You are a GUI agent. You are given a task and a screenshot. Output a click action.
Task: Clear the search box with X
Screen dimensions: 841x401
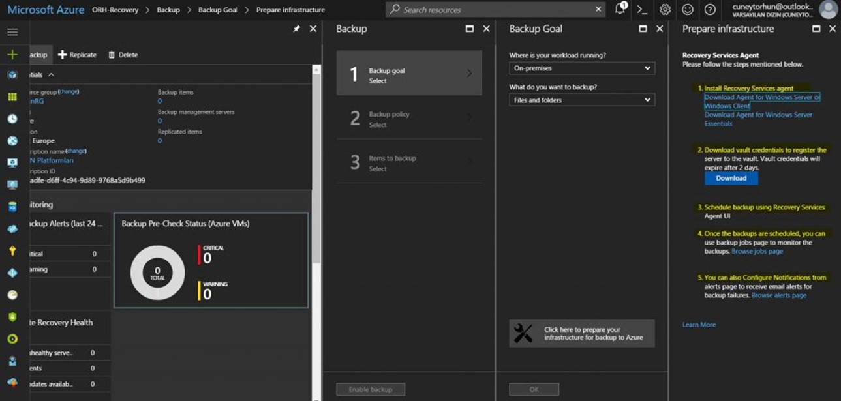598,10
